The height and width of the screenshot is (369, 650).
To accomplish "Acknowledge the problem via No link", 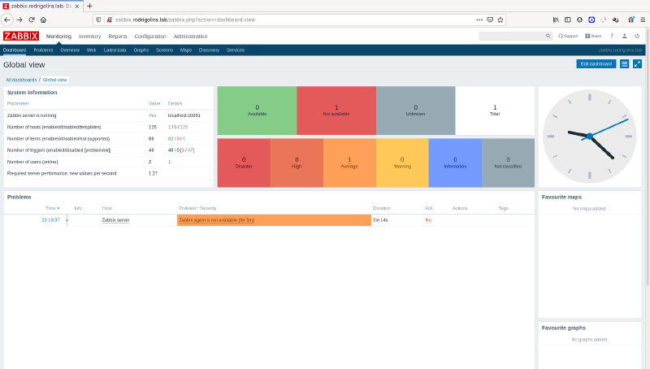I will [x=428, y=220].
